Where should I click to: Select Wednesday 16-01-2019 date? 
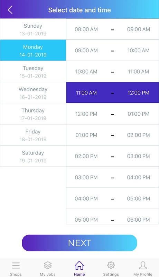[x=33, y=93]
